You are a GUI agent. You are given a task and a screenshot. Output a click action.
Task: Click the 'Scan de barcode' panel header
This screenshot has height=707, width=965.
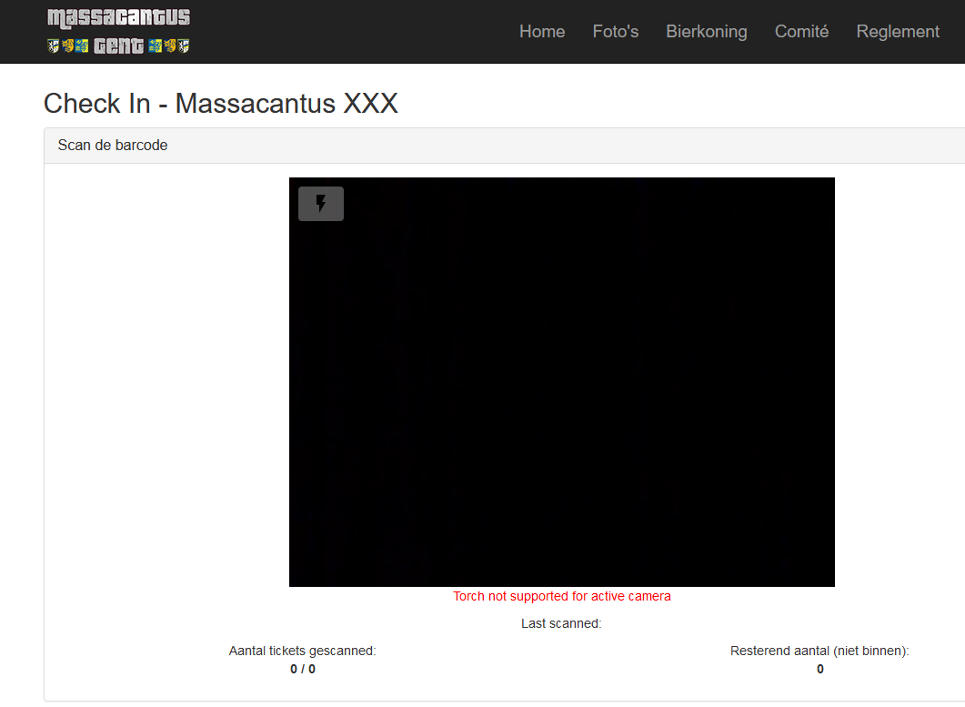[x=113, y=146]
